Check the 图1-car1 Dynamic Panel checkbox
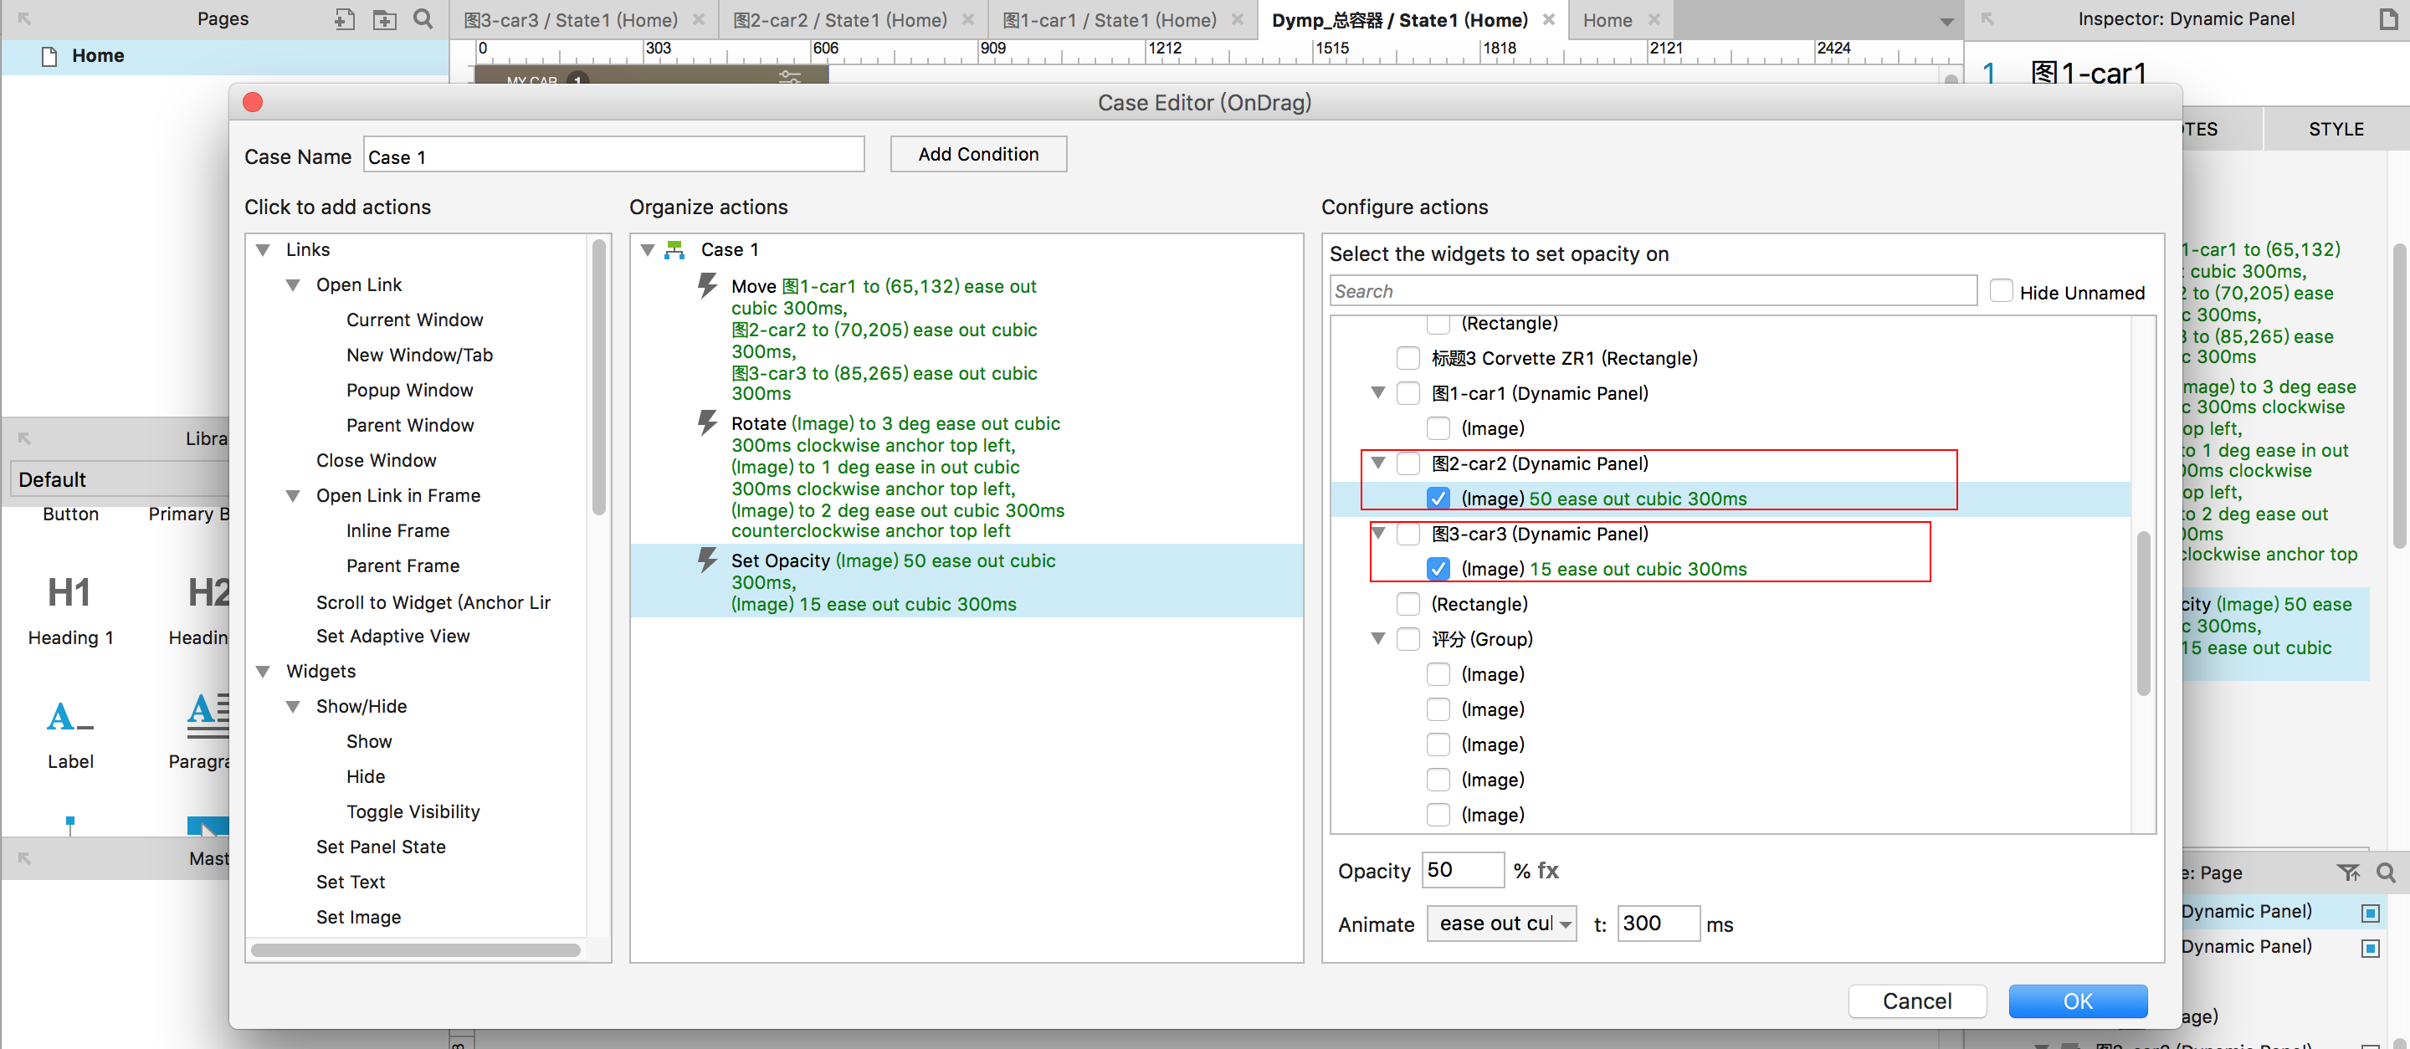Screen dimensions: 2410x1049 pyautogui.click(x=1407, y=394)
